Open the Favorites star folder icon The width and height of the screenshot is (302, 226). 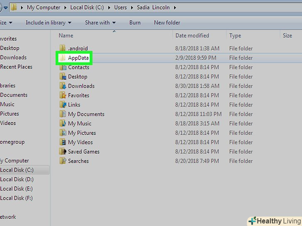click(63, 95)
